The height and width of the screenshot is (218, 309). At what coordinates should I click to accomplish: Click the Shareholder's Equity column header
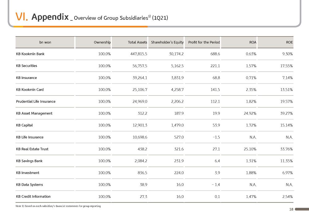point(167,42)
